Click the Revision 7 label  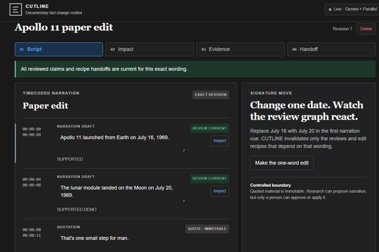pyautogui.click(x=342, y=29)
